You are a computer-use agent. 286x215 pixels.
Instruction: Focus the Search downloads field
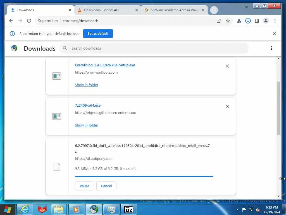click(154, 48)
